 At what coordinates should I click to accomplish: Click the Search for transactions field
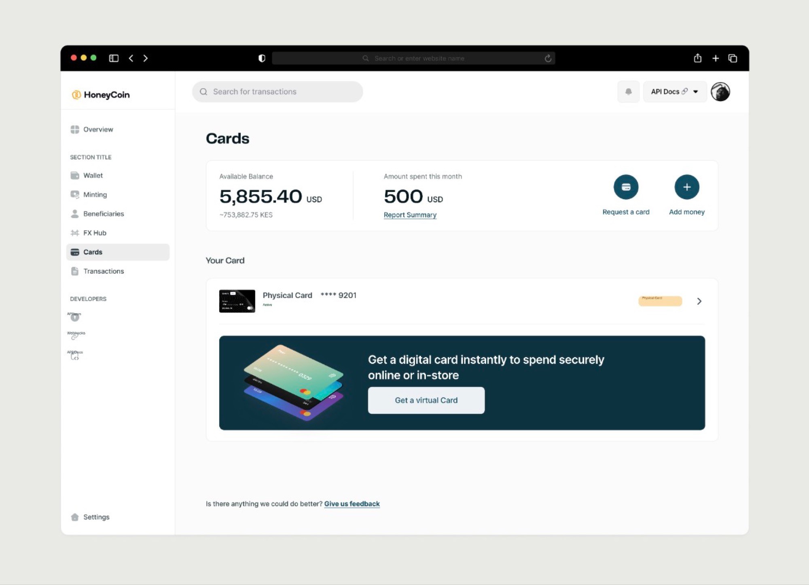click(x=277, y=92)
